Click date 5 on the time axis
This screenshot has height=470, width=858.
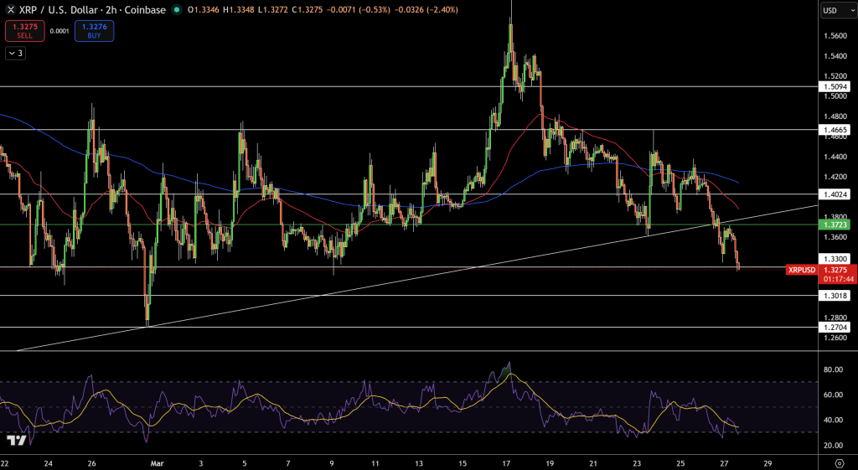(245, 463)
